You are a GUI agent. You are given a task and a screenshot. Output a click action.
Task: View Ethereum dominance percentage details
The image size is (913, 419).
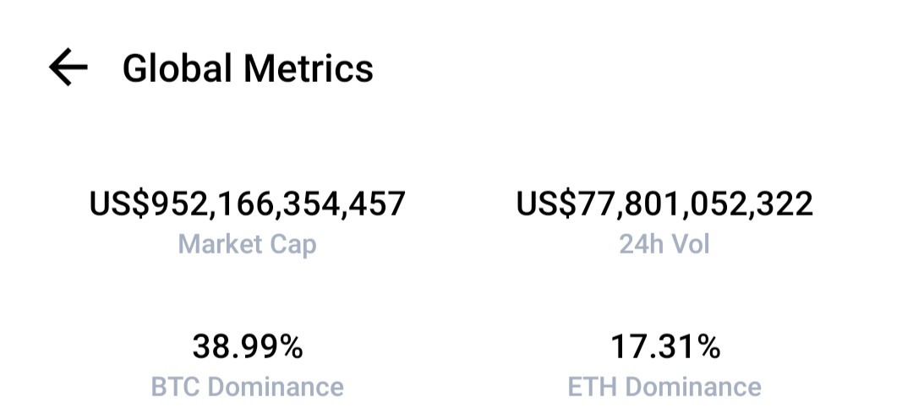pyautogui.click(x=664, y=366)
